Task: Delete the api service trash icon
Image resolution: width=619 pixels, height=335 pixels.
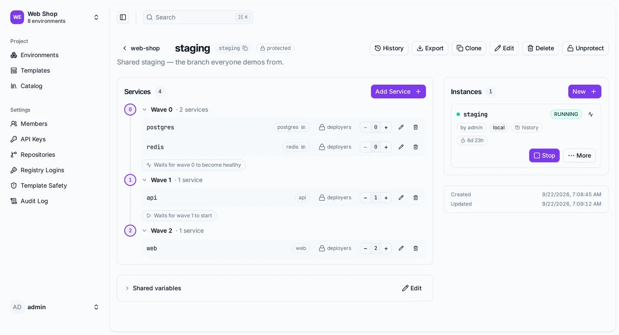Action: [x=416, y=197]
